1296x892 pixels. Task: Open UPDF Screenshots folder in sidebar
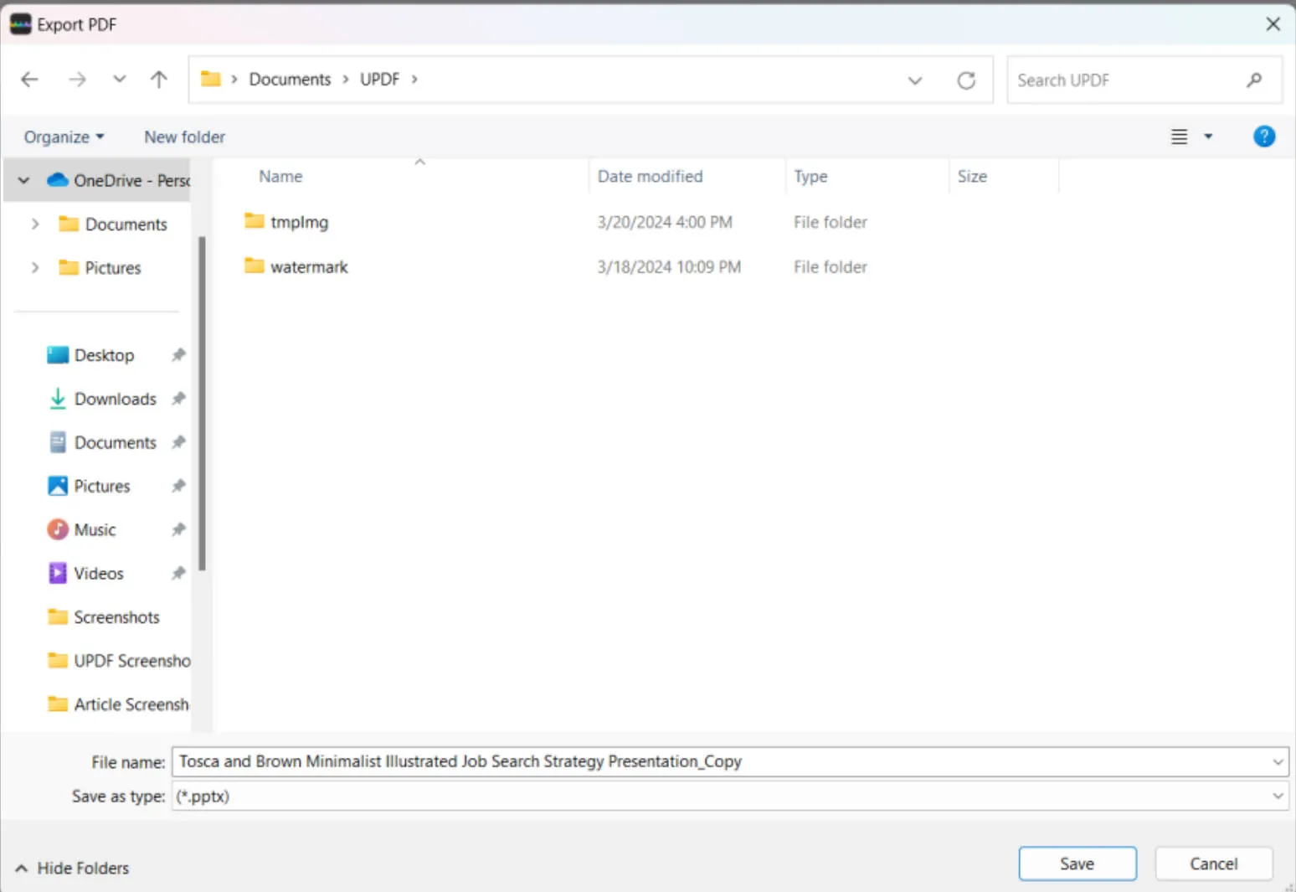[x=119, y=661]
